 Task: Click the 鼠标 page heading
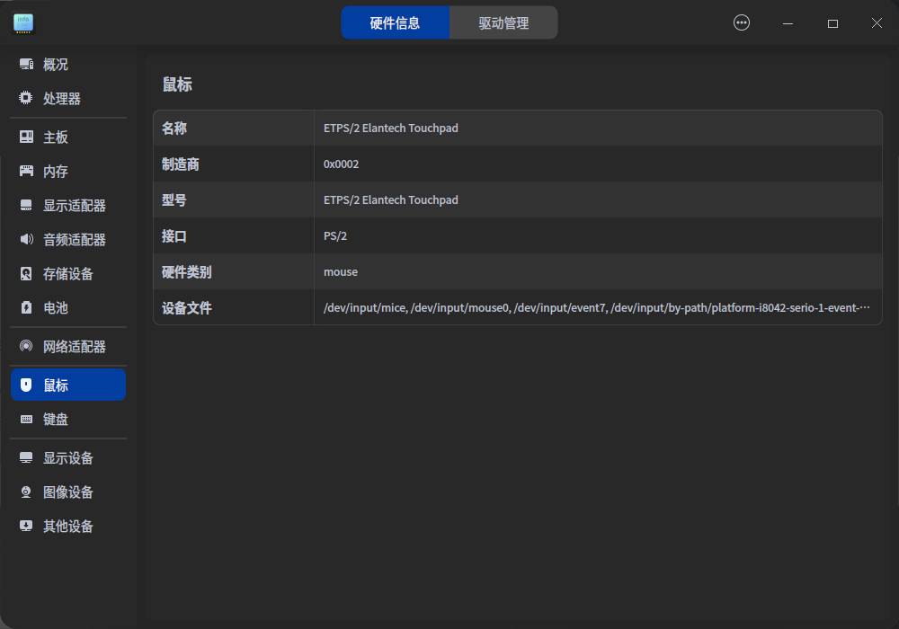(x=177, y=84)
